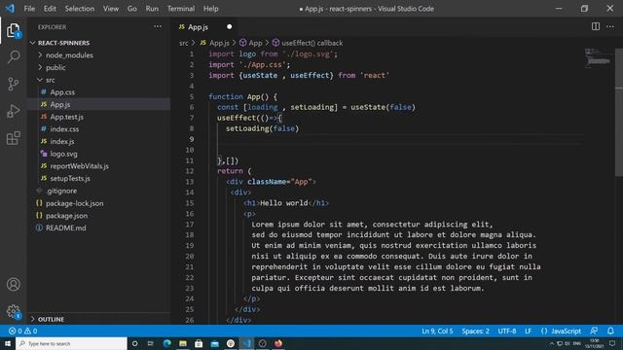
Task: Open the Run menu
Action: pyautogui.click(x=152, y=9)
